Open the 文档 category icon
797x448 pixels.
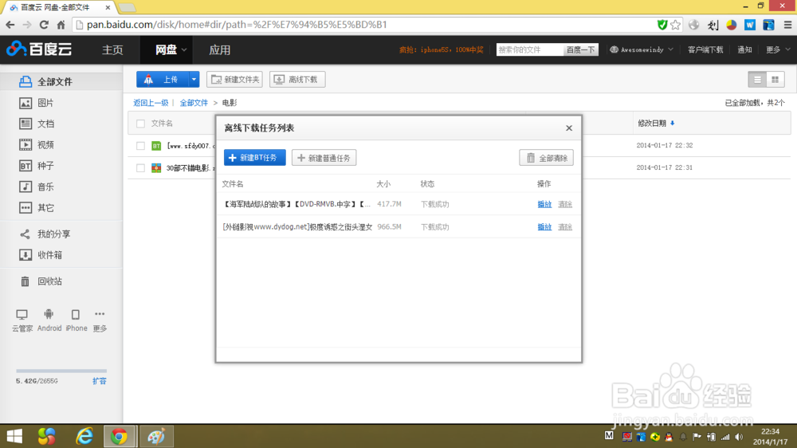[26, 124]
